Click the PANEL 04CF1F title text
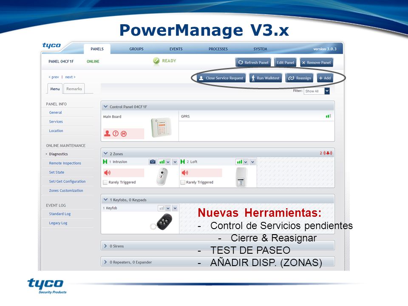Image resolution: width=408 pixels, height=306 pixels. coord(61,61)
